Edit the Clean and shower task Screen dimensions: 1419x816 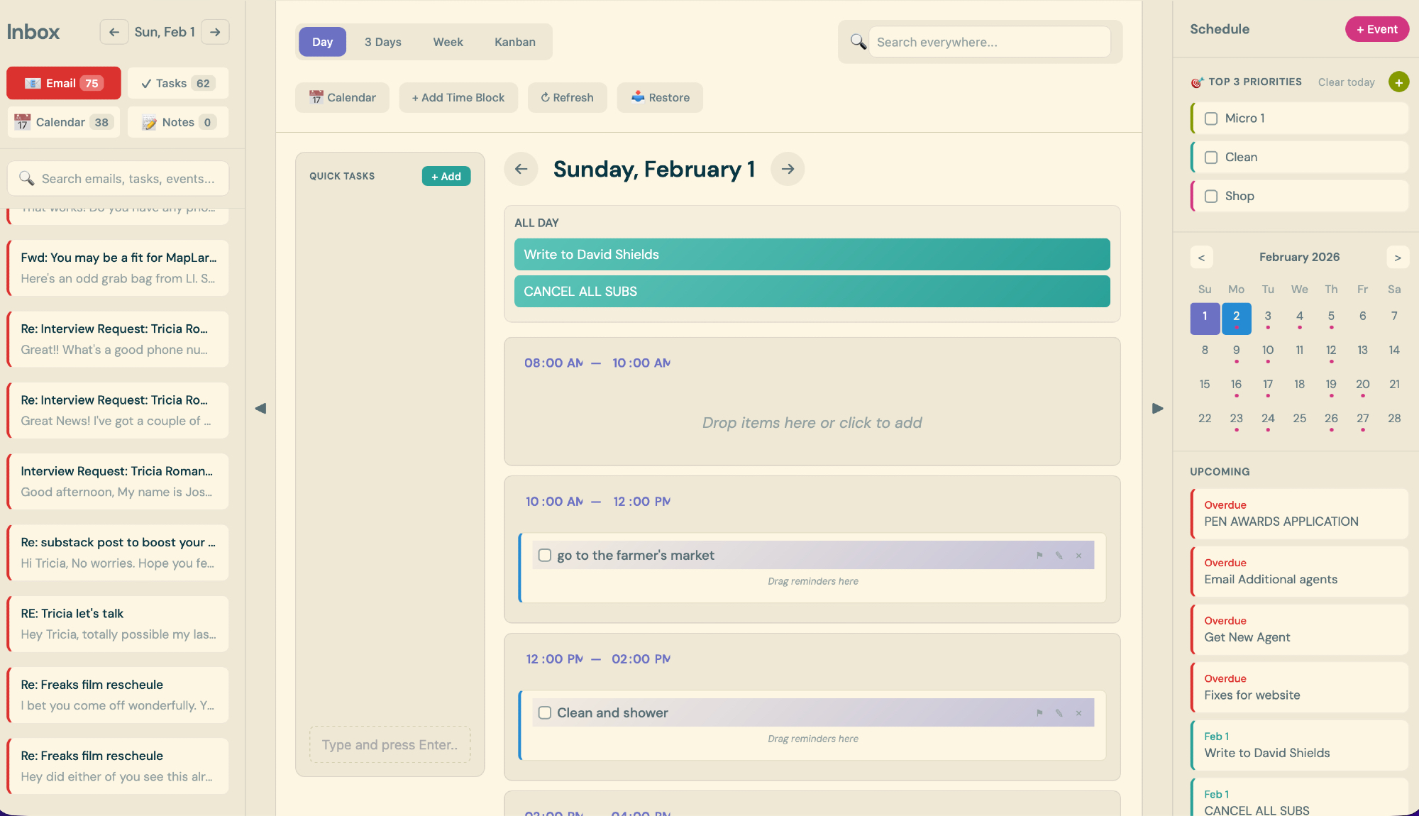tap(1059, 713)
